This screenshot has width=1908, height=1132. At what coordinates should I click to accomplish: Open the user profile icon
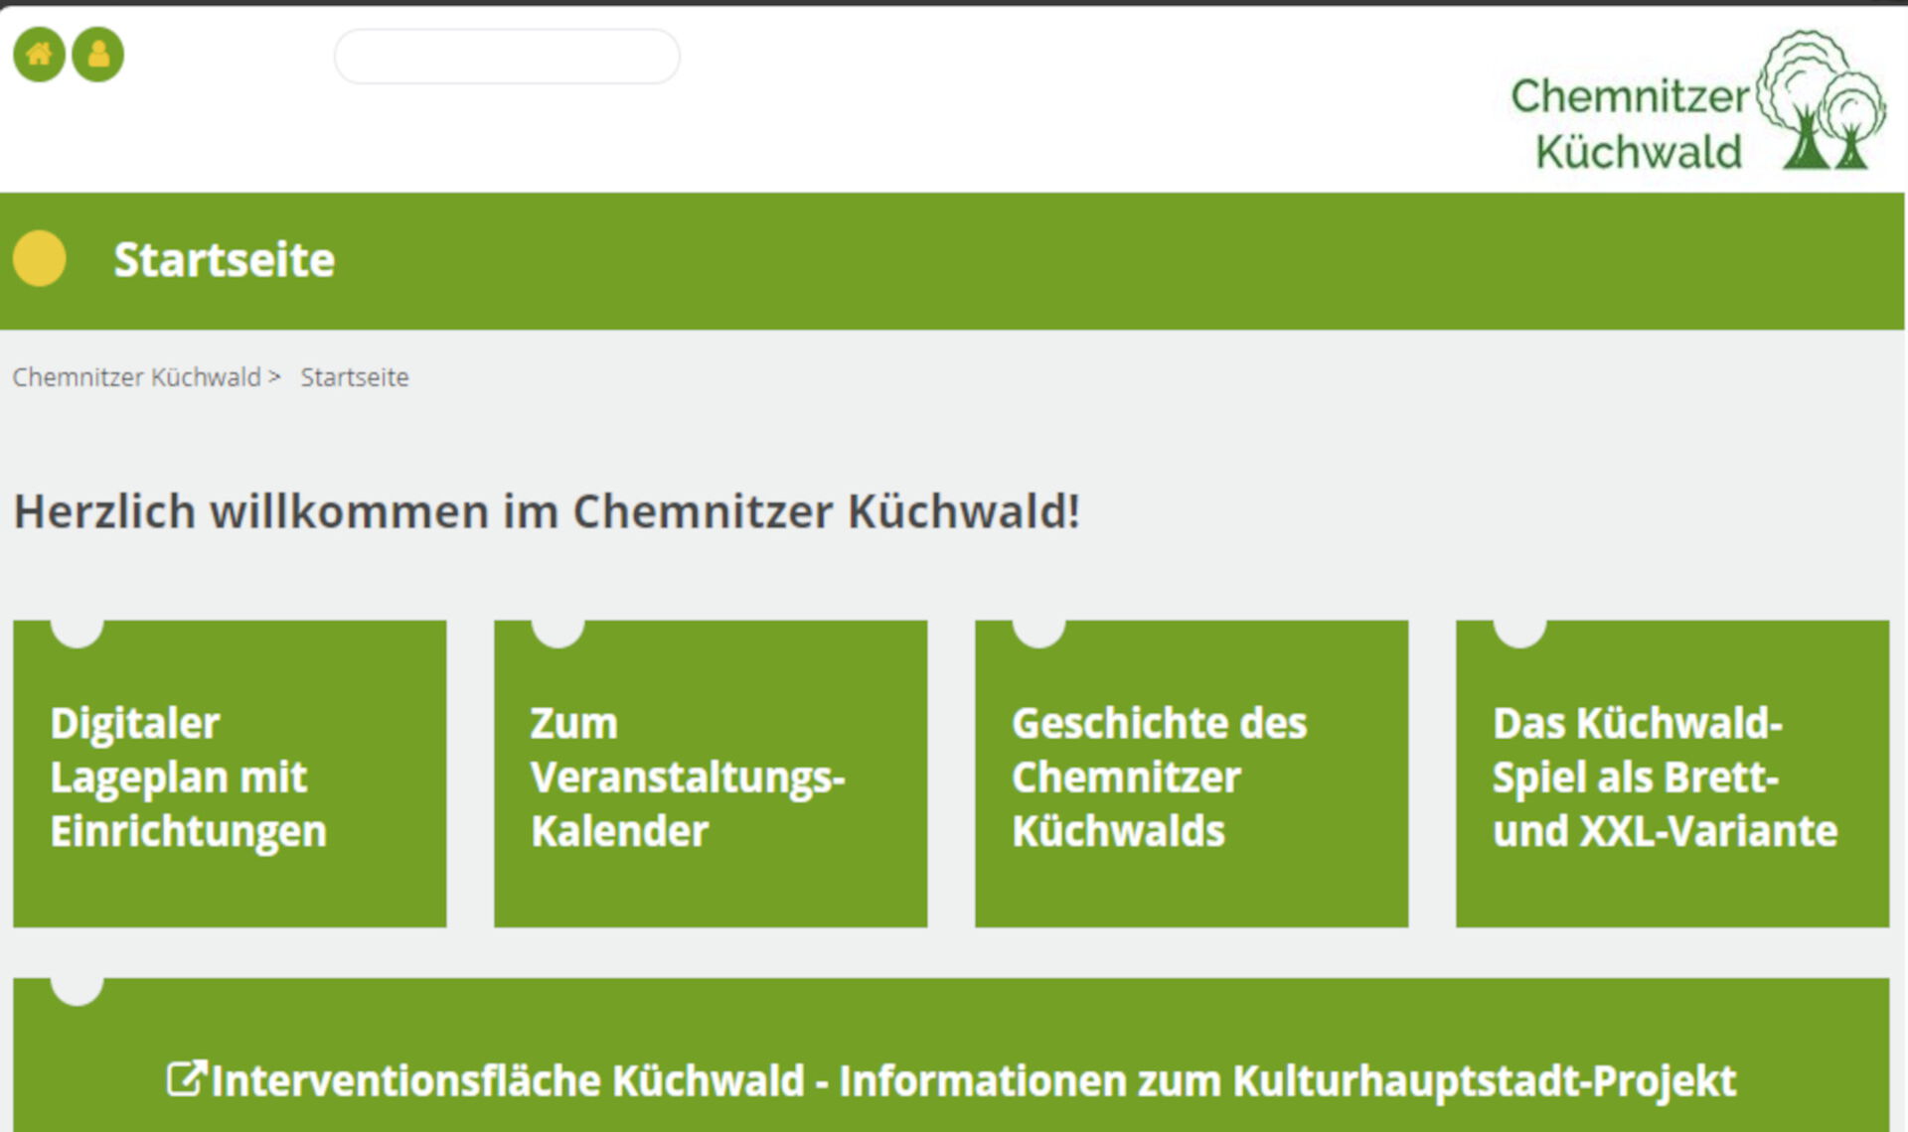click(x=97, y=54)
